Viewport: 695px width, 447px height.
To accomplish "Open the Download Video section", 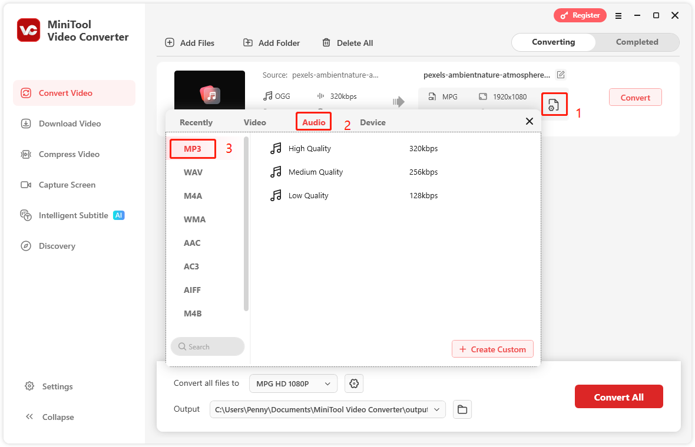I will (x=25, y=124).
